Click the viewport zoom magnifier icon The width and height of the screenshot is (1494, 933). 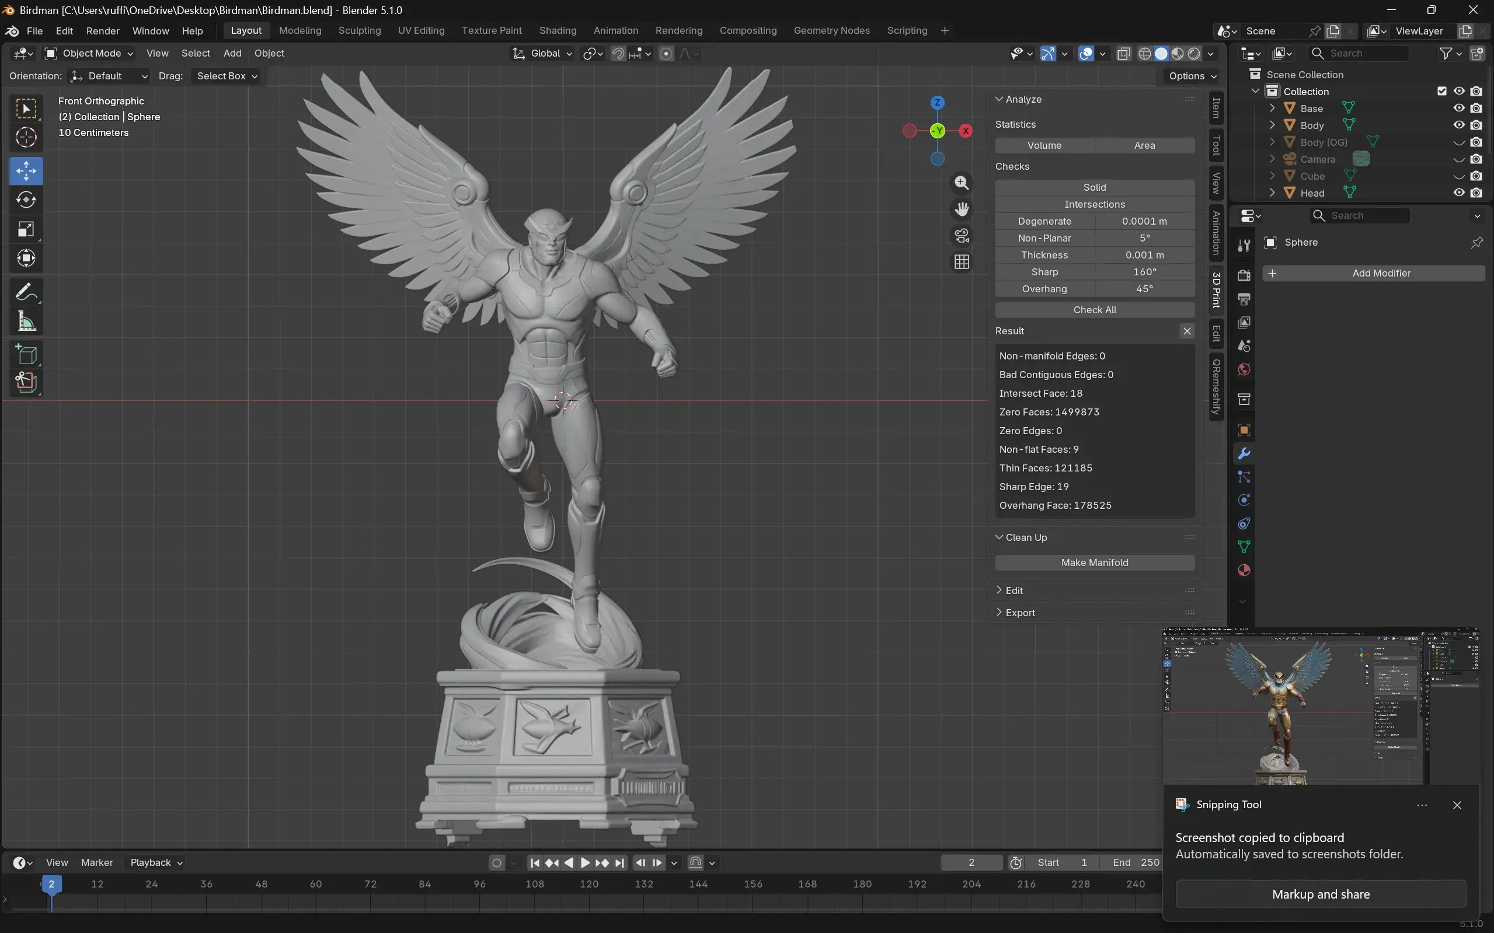click(x=961, y=183)
